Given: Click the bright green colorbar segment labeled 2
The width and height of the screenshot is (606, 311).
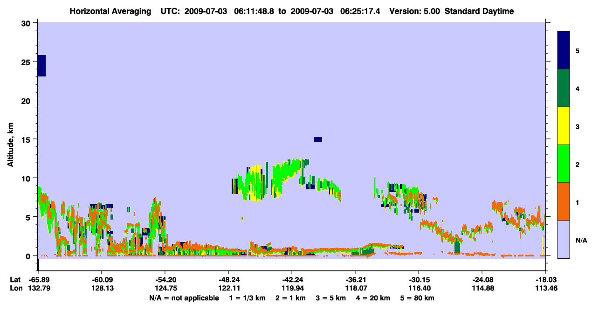Looking at the screenshot, I should tap(564, 164).
